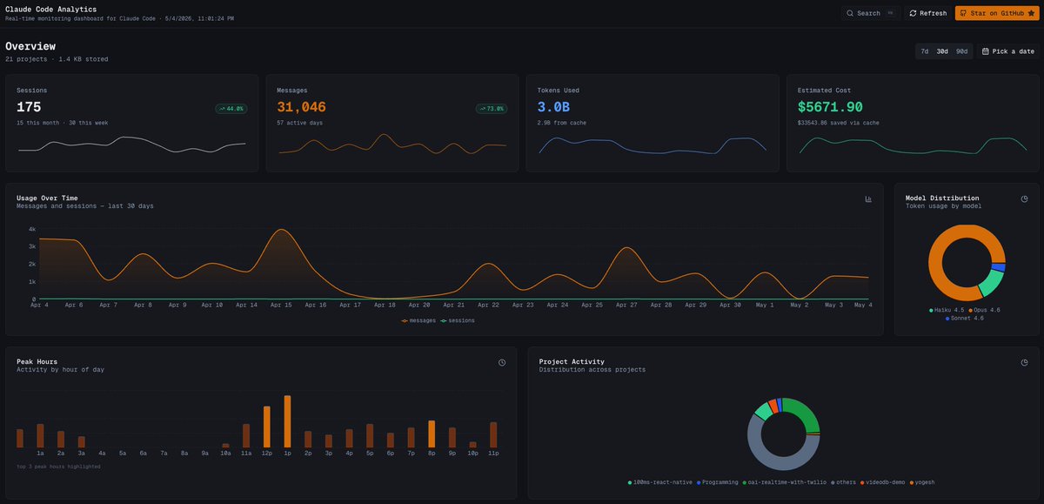Click the 12p bar in Peak Hours
The width and height of the screenshot is (1044, 504).
click(266, 427)
